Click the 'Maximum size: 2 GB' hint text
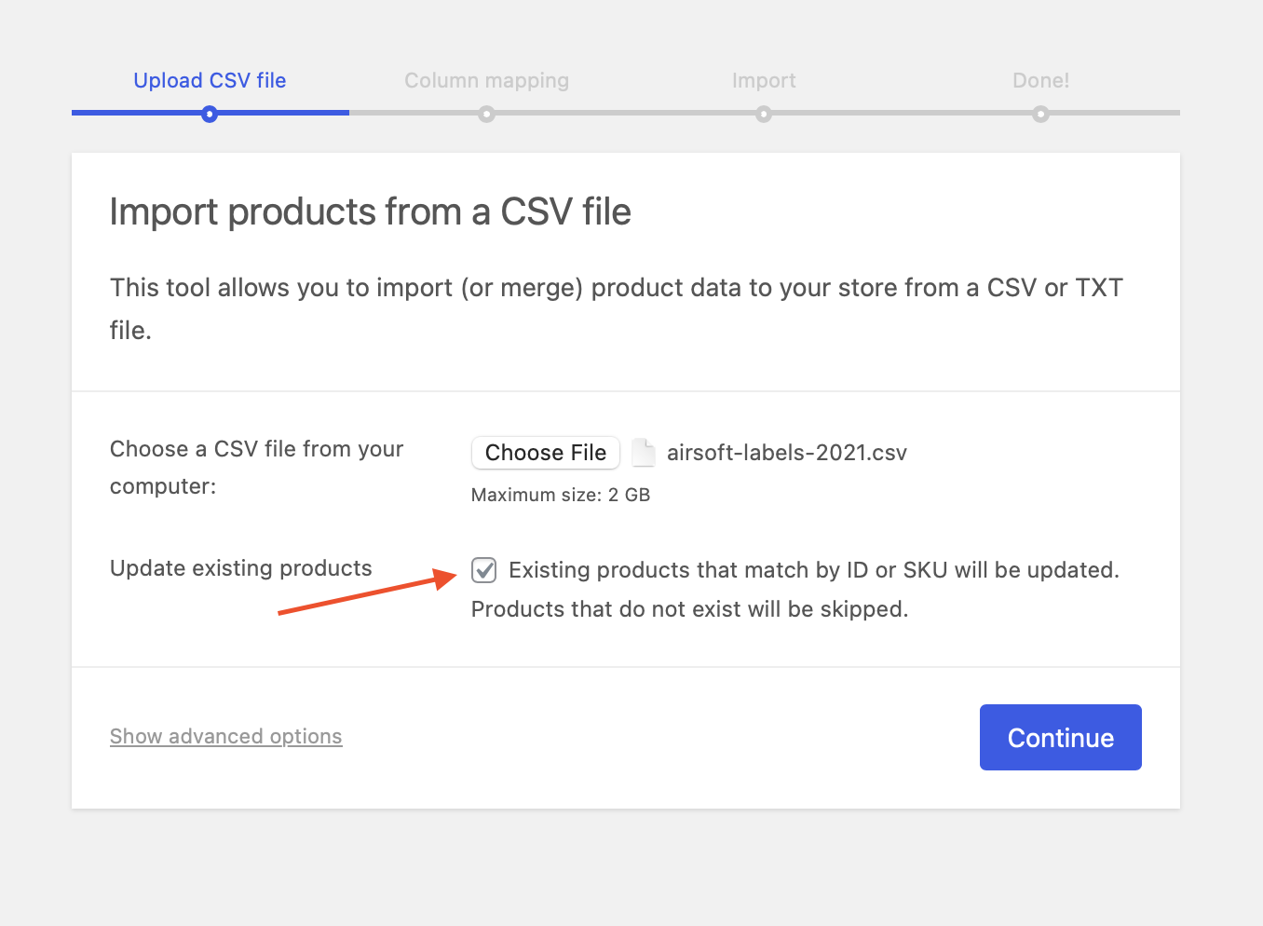Screen dimensions: 1263x926 point(560,495)
